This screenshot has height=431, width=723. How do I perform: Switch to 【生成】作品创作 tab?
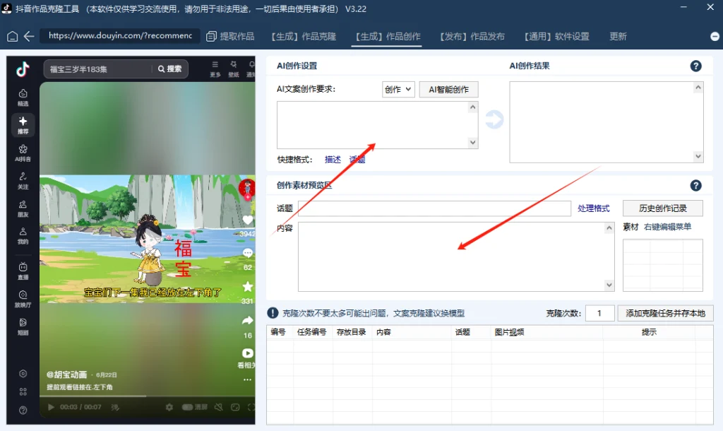pos(388,37)
